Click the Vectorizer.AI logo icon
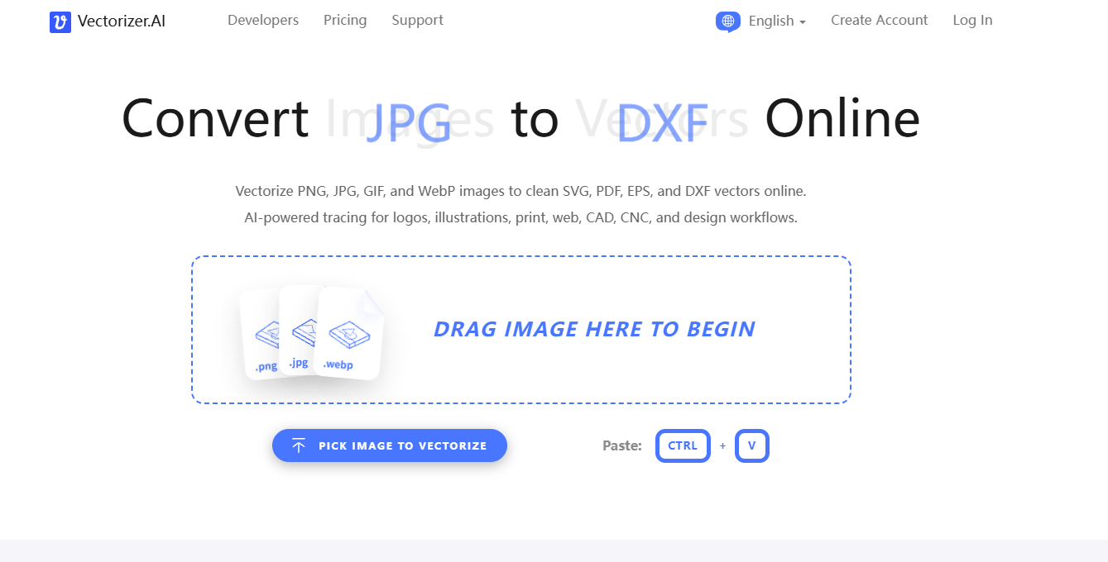Screen dimensions: 1108x562 [60, 21]
